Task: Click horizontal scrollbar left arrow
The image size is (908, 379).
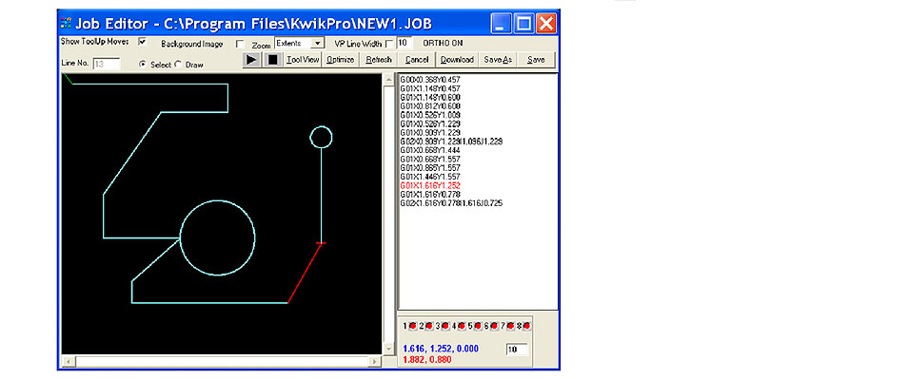Action: tap(68, 361)
